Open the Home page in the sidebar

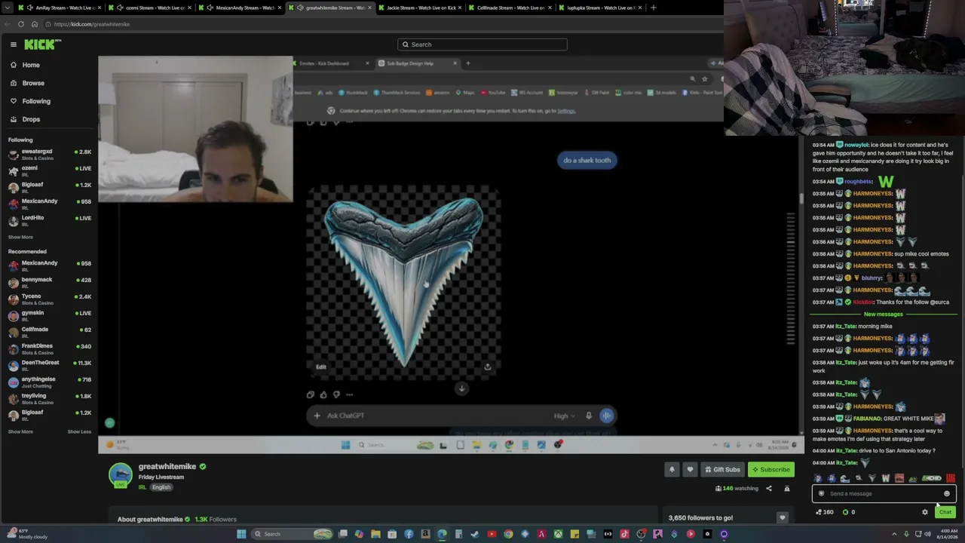click(31, 65)
